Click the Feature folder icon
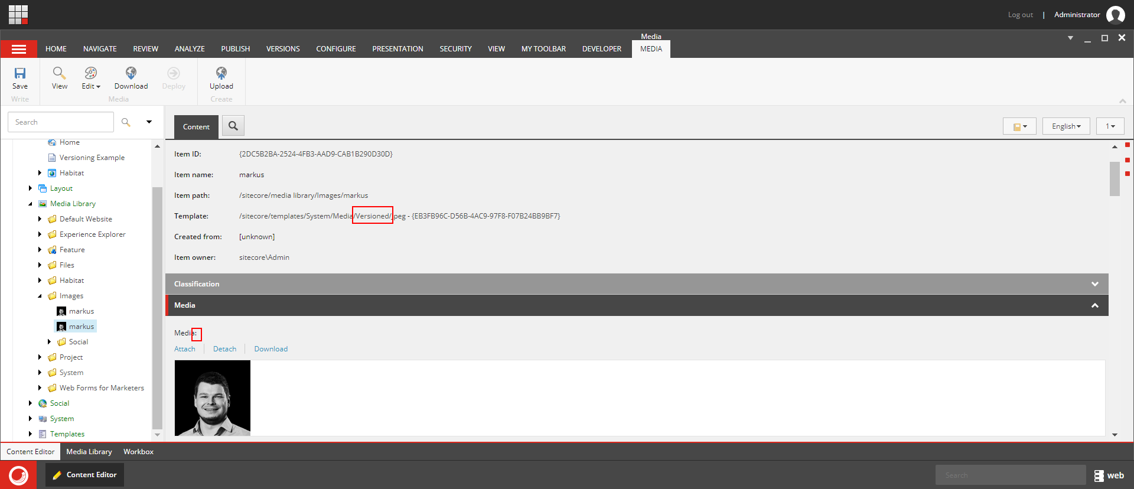The height and width of the screenshot is (489, 1134). click(x=52, y=250)
